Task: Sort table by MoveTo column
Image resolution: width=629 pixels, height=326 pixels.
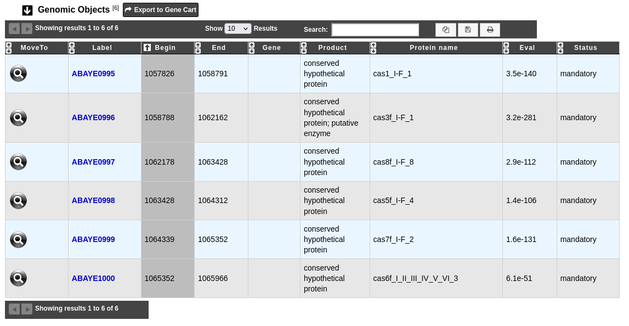Action: click(37, 48)
